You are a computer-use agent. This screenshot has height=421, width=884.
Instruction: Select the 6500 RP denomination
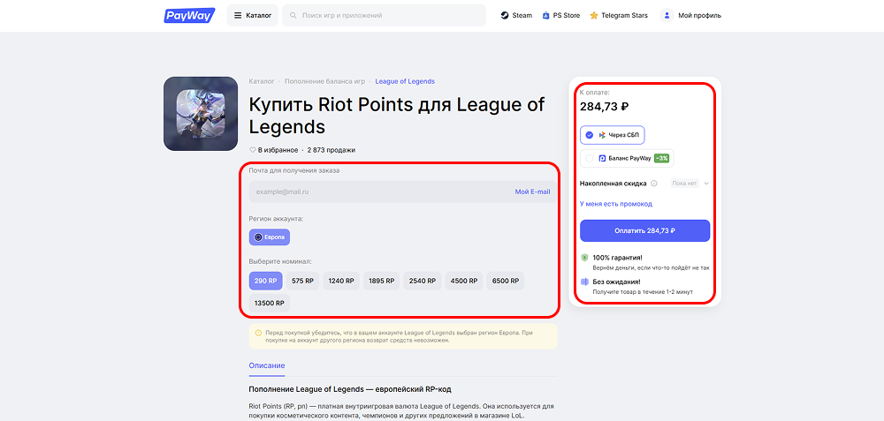506,281
